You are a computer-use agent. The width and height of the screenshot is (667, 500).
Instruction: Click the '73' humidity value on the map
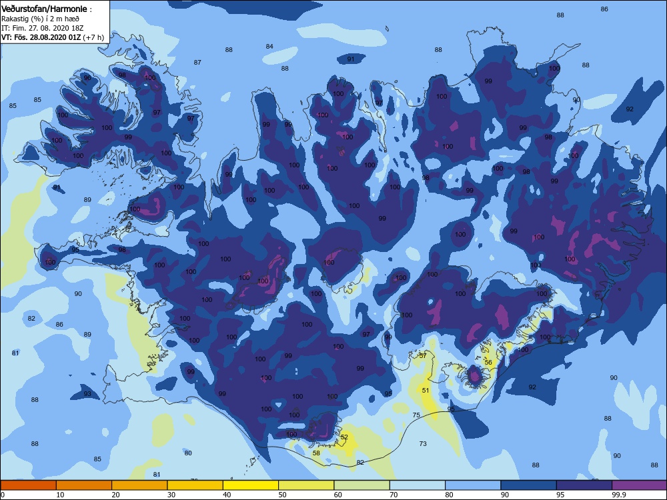(x=423, y=444)
